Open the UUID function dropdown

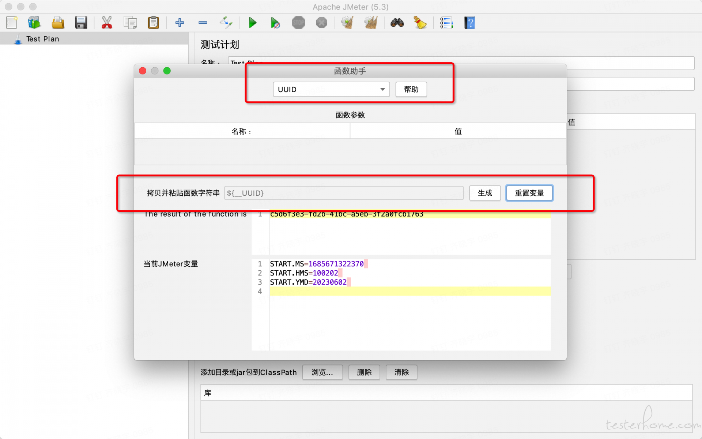331,89
